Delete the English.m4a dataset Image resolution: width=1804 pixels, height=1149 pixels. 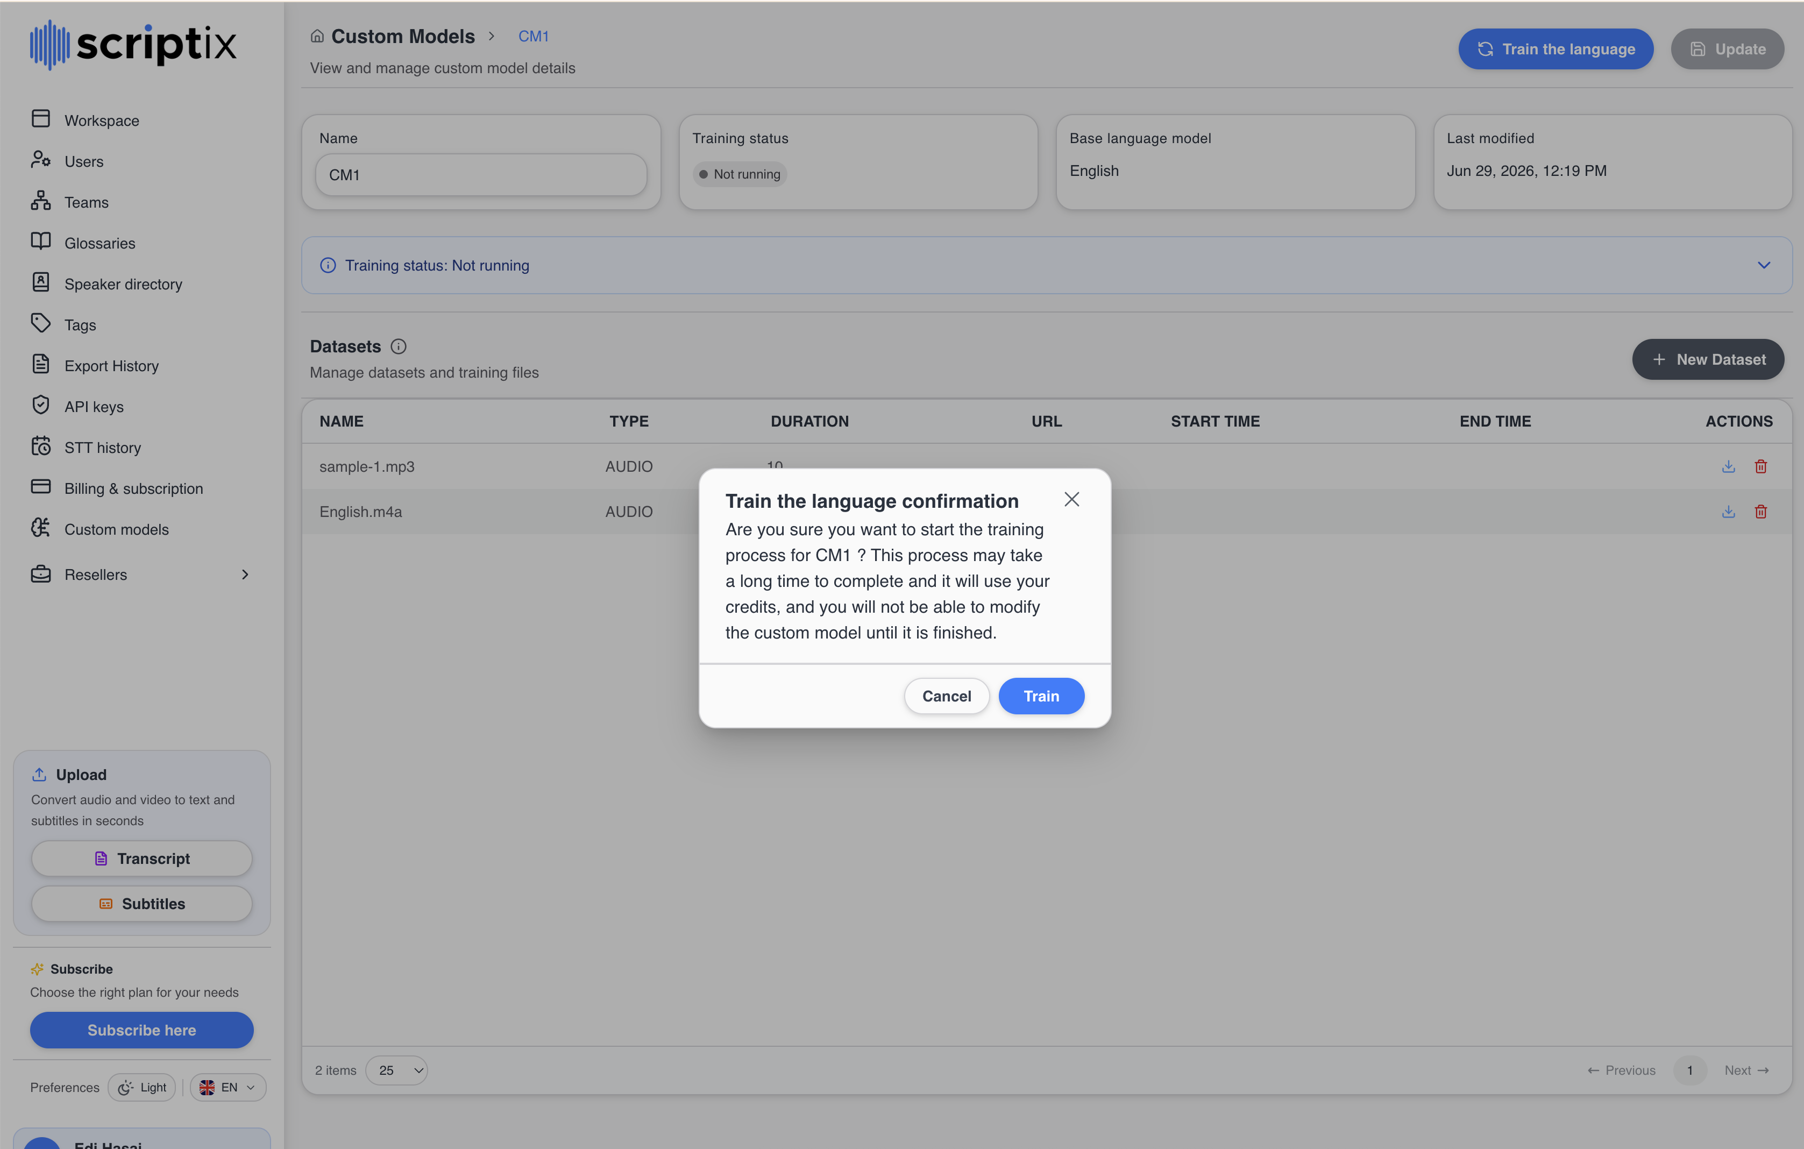(x=1760, y=512)
